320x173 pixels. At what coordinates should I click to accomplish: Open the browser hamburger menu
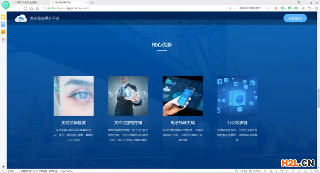(x=316, y=8)
